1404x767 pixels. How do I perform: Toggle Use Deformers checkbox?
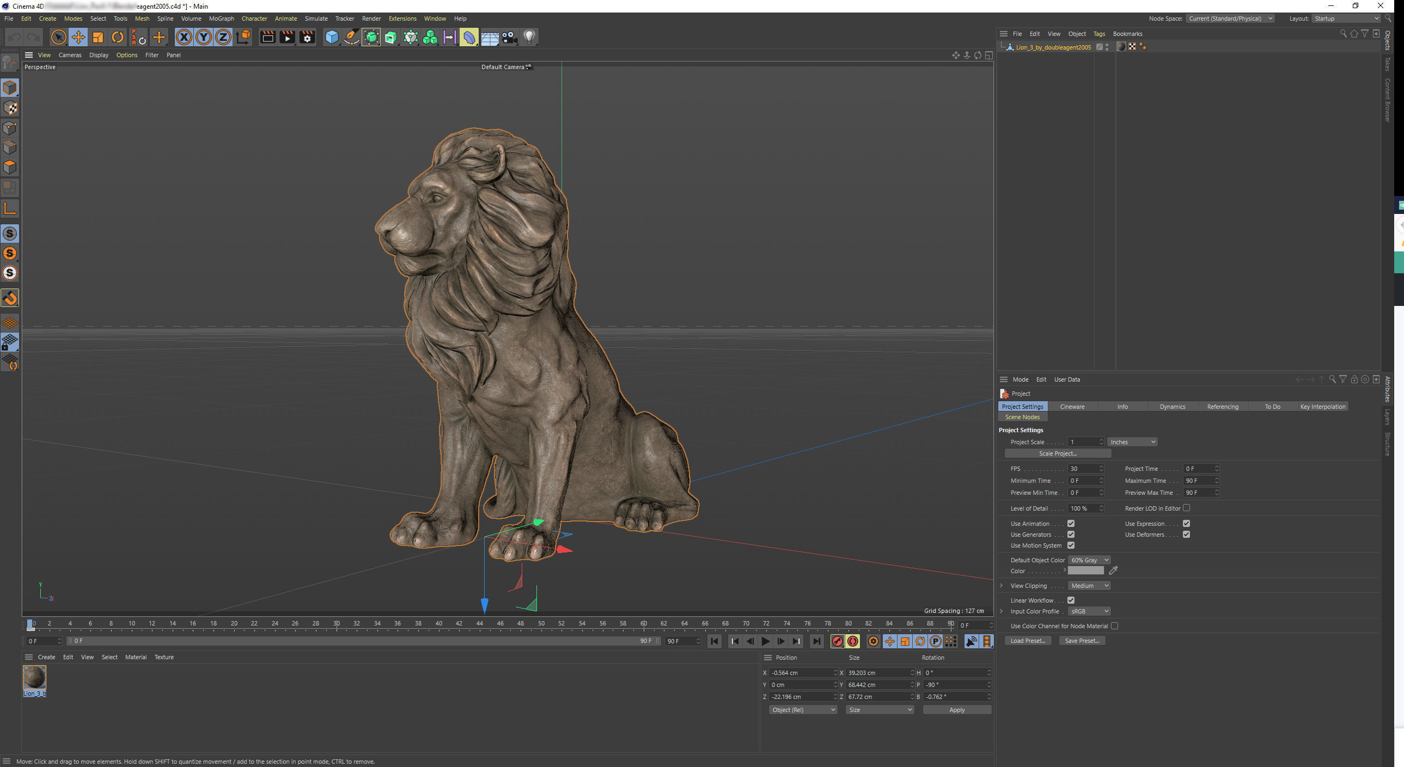click(1187, 535)
